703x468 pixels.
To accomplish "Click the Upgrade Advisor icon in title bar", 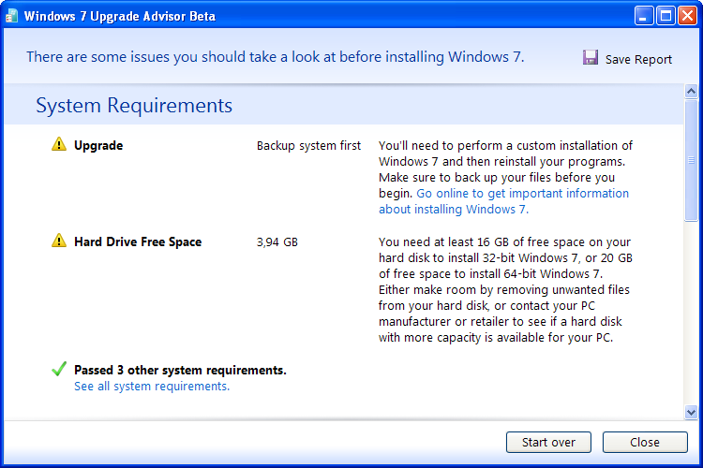I will 11,16.
